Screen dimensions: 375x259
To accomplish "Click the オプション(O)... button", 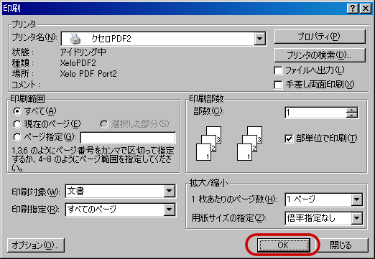I will pyautogui.click(x=36, y=245).
